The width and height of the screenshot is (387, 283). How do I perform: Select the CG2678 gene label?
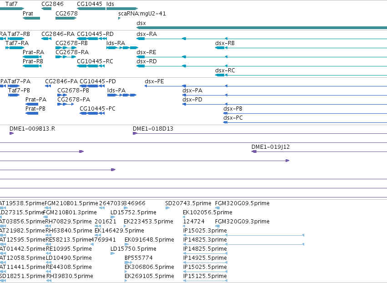click(x=66, y=13)
